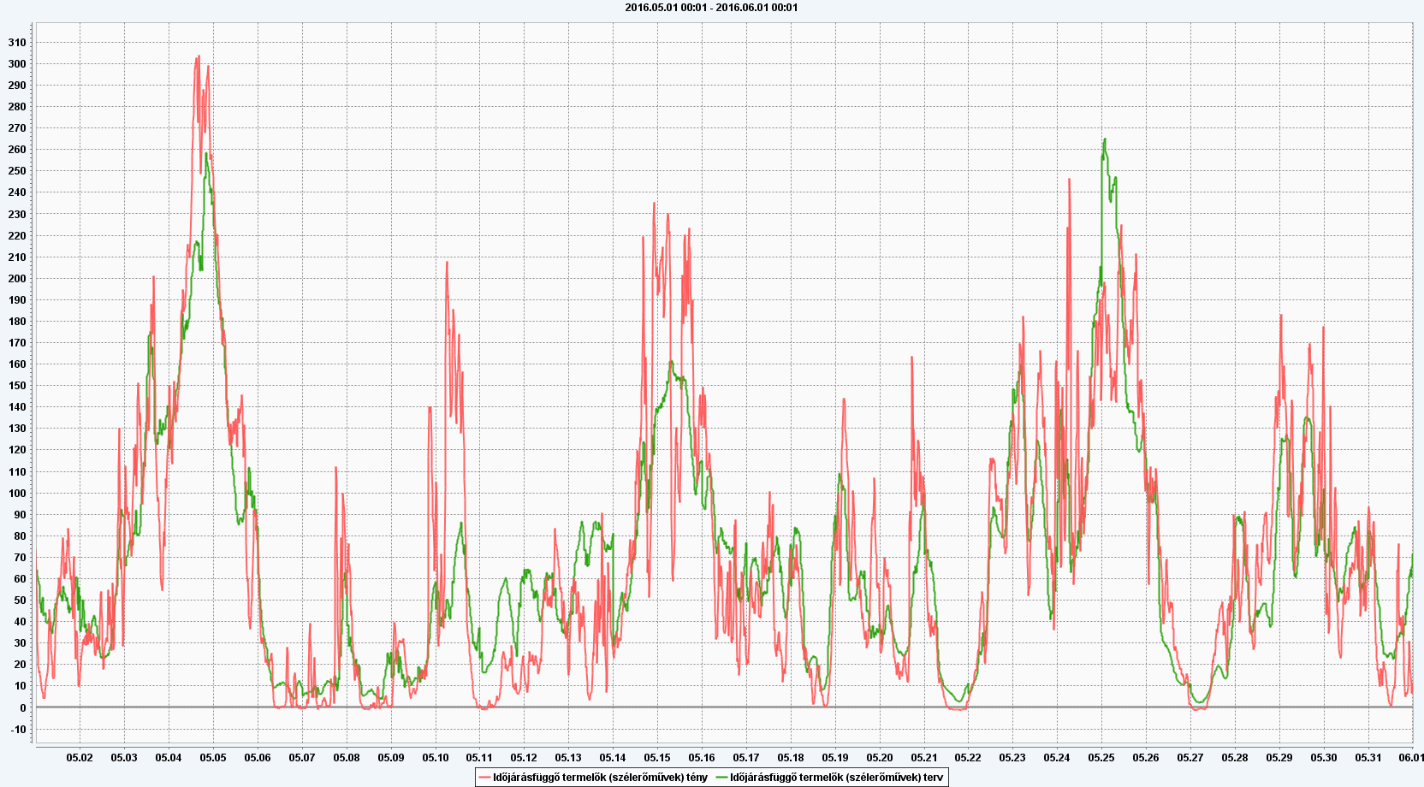Click the chart title date range text
Screen dimensions: 1424x787
pyautogui.click(x=711, y=8)
